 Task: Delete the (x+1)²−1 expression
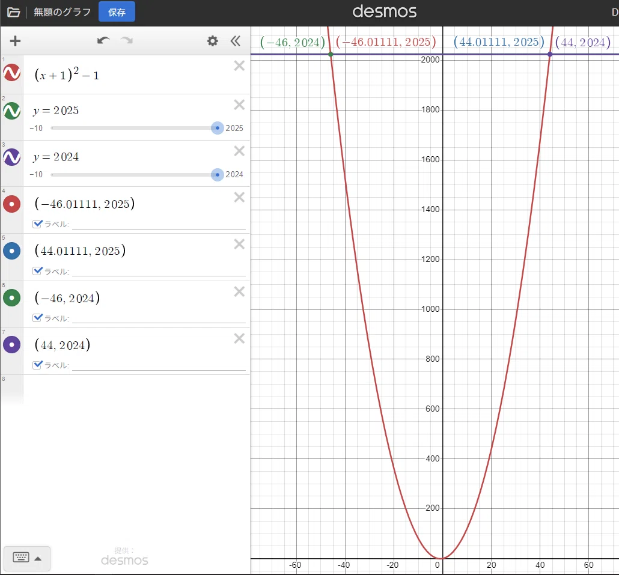[239, 65]
